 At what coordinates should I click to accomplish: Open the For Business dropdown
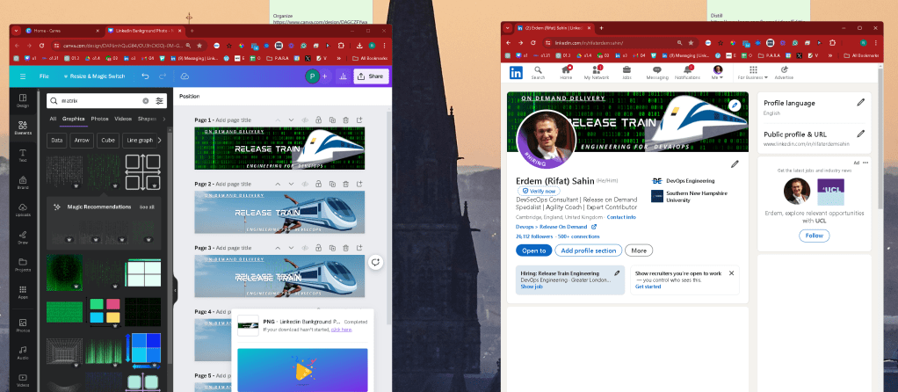click(752, 72)
